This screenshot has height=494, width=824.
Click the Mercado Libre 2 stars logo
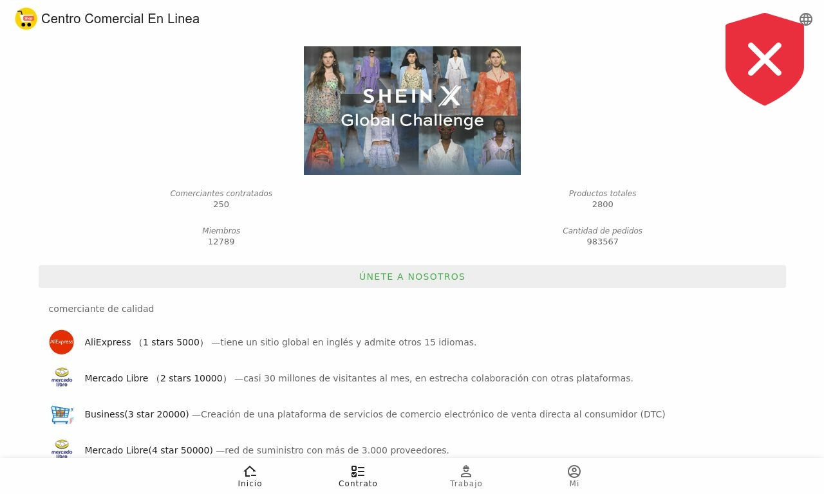[x=62, y=378]
